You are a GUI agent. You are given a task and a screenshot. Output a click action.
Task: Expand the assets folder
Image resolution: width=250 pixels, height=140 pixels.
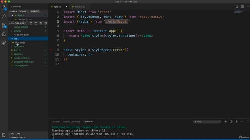pyautogui.click(x=12, y=31)
